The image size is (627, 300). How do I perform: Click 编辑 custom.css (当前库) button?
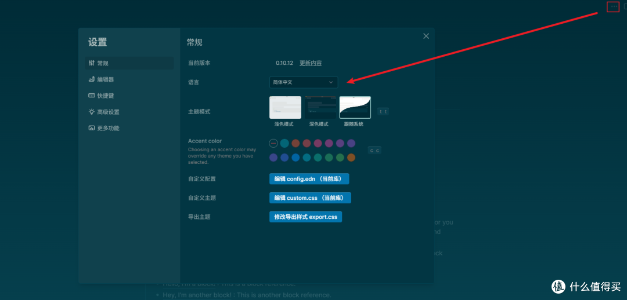[x=310, y=198]
